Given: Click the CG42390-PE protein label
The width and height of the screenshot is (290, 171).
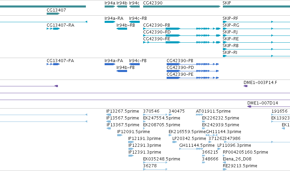Looking at the screenshot, I should click(x=180, y=74).
